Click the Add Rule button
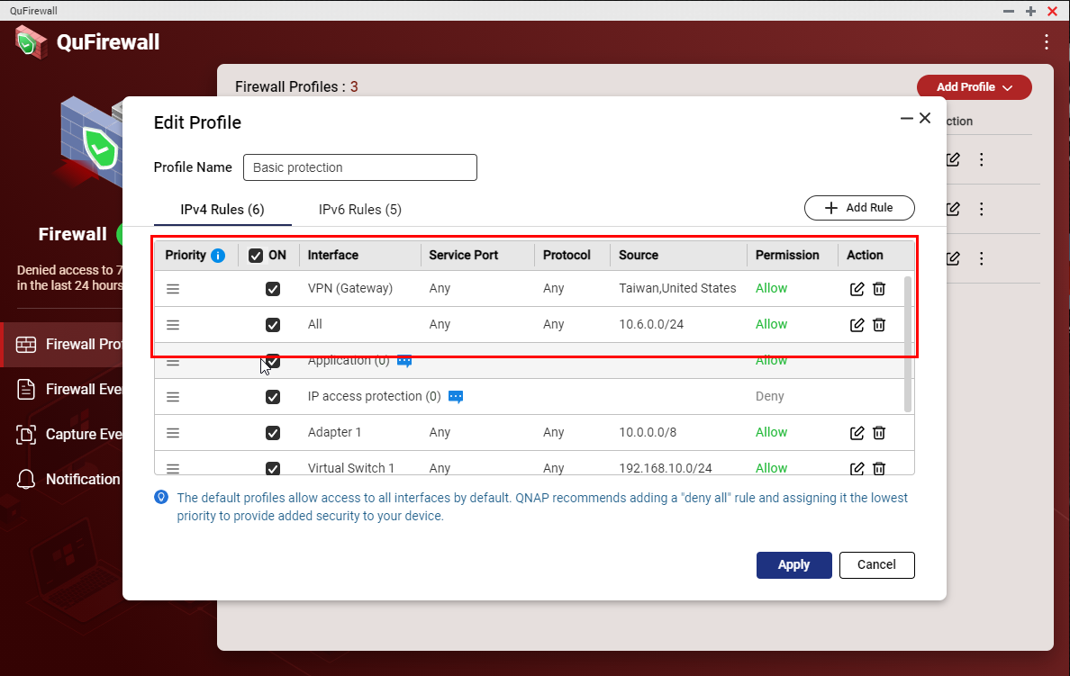Screen dimensions: 1070x676 click(859, 208)
